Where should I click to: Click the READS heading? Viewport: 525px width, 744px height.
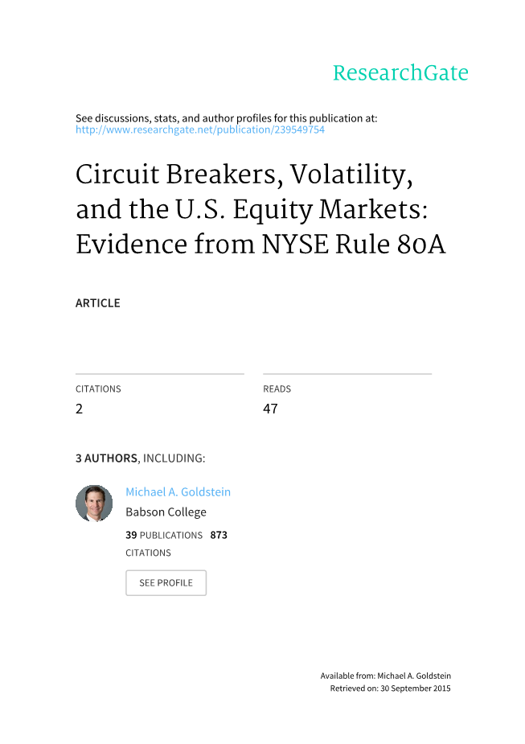(277, 389)
